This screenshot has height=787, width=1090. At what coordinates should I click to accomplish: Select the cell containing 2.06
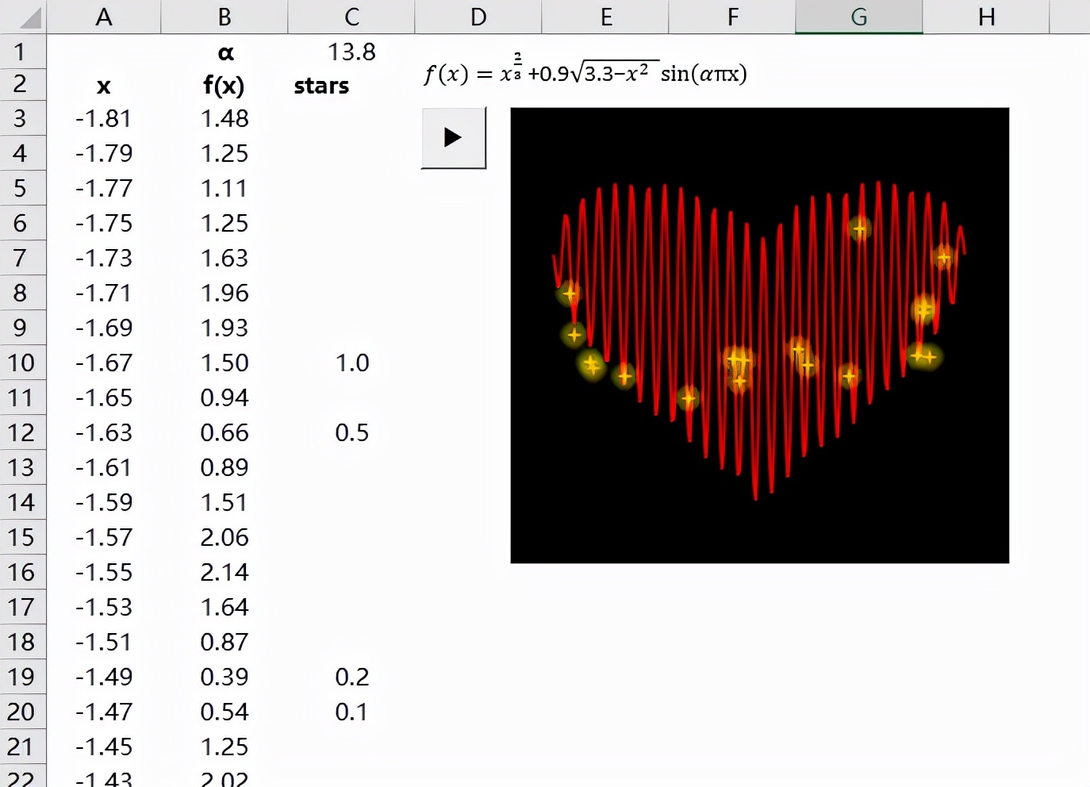coord(225,537)
